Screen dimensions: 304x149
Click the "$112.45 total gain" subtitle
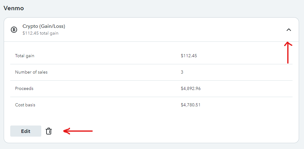(40, 33)
